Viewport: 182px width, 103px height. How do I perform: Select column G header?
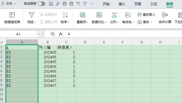click(142, 42)
